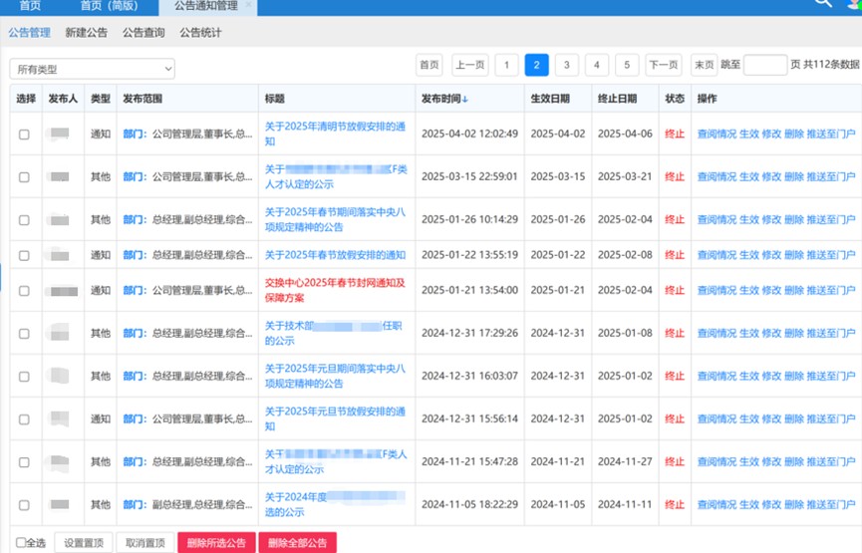Open the 所有类型 dropdown

click(x=92, y=69)
